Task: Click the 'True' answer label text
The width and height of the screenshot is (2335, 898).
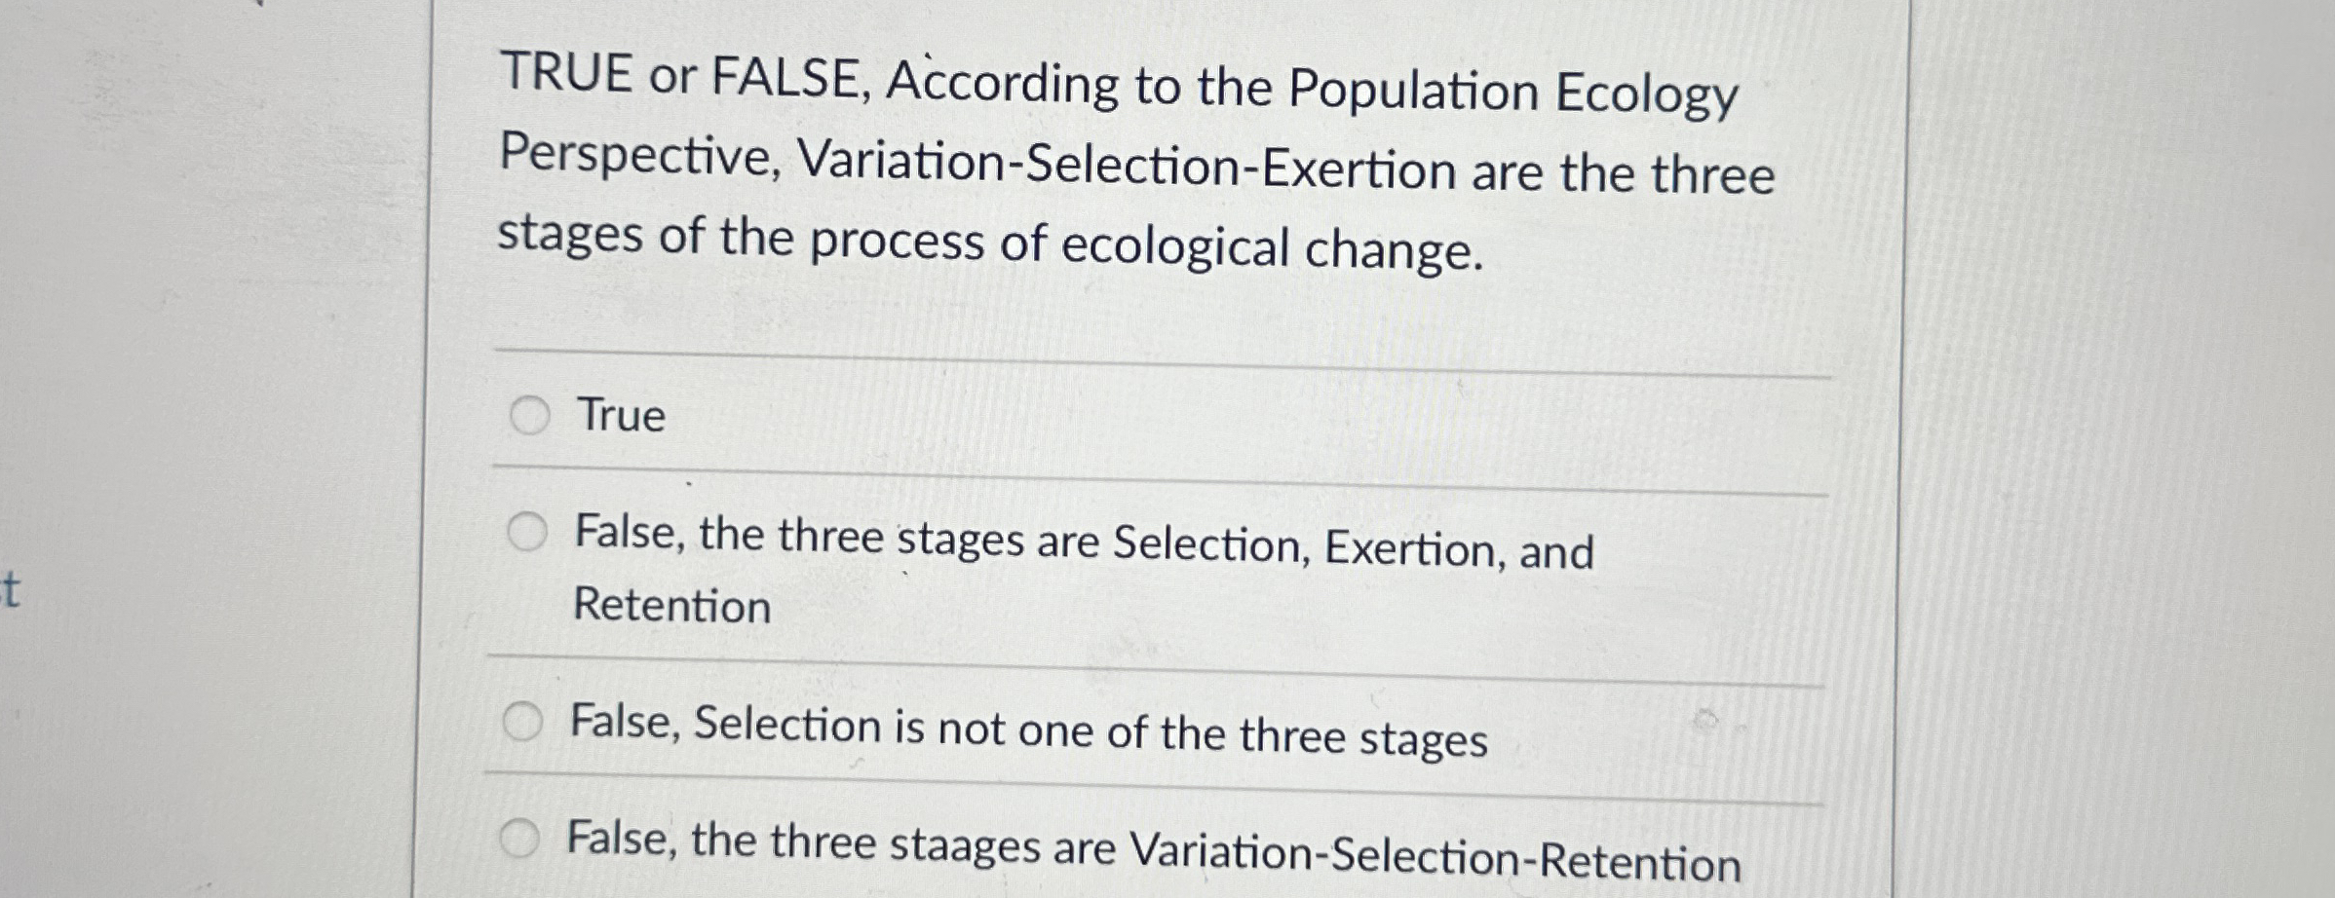Action: point(622,416)
